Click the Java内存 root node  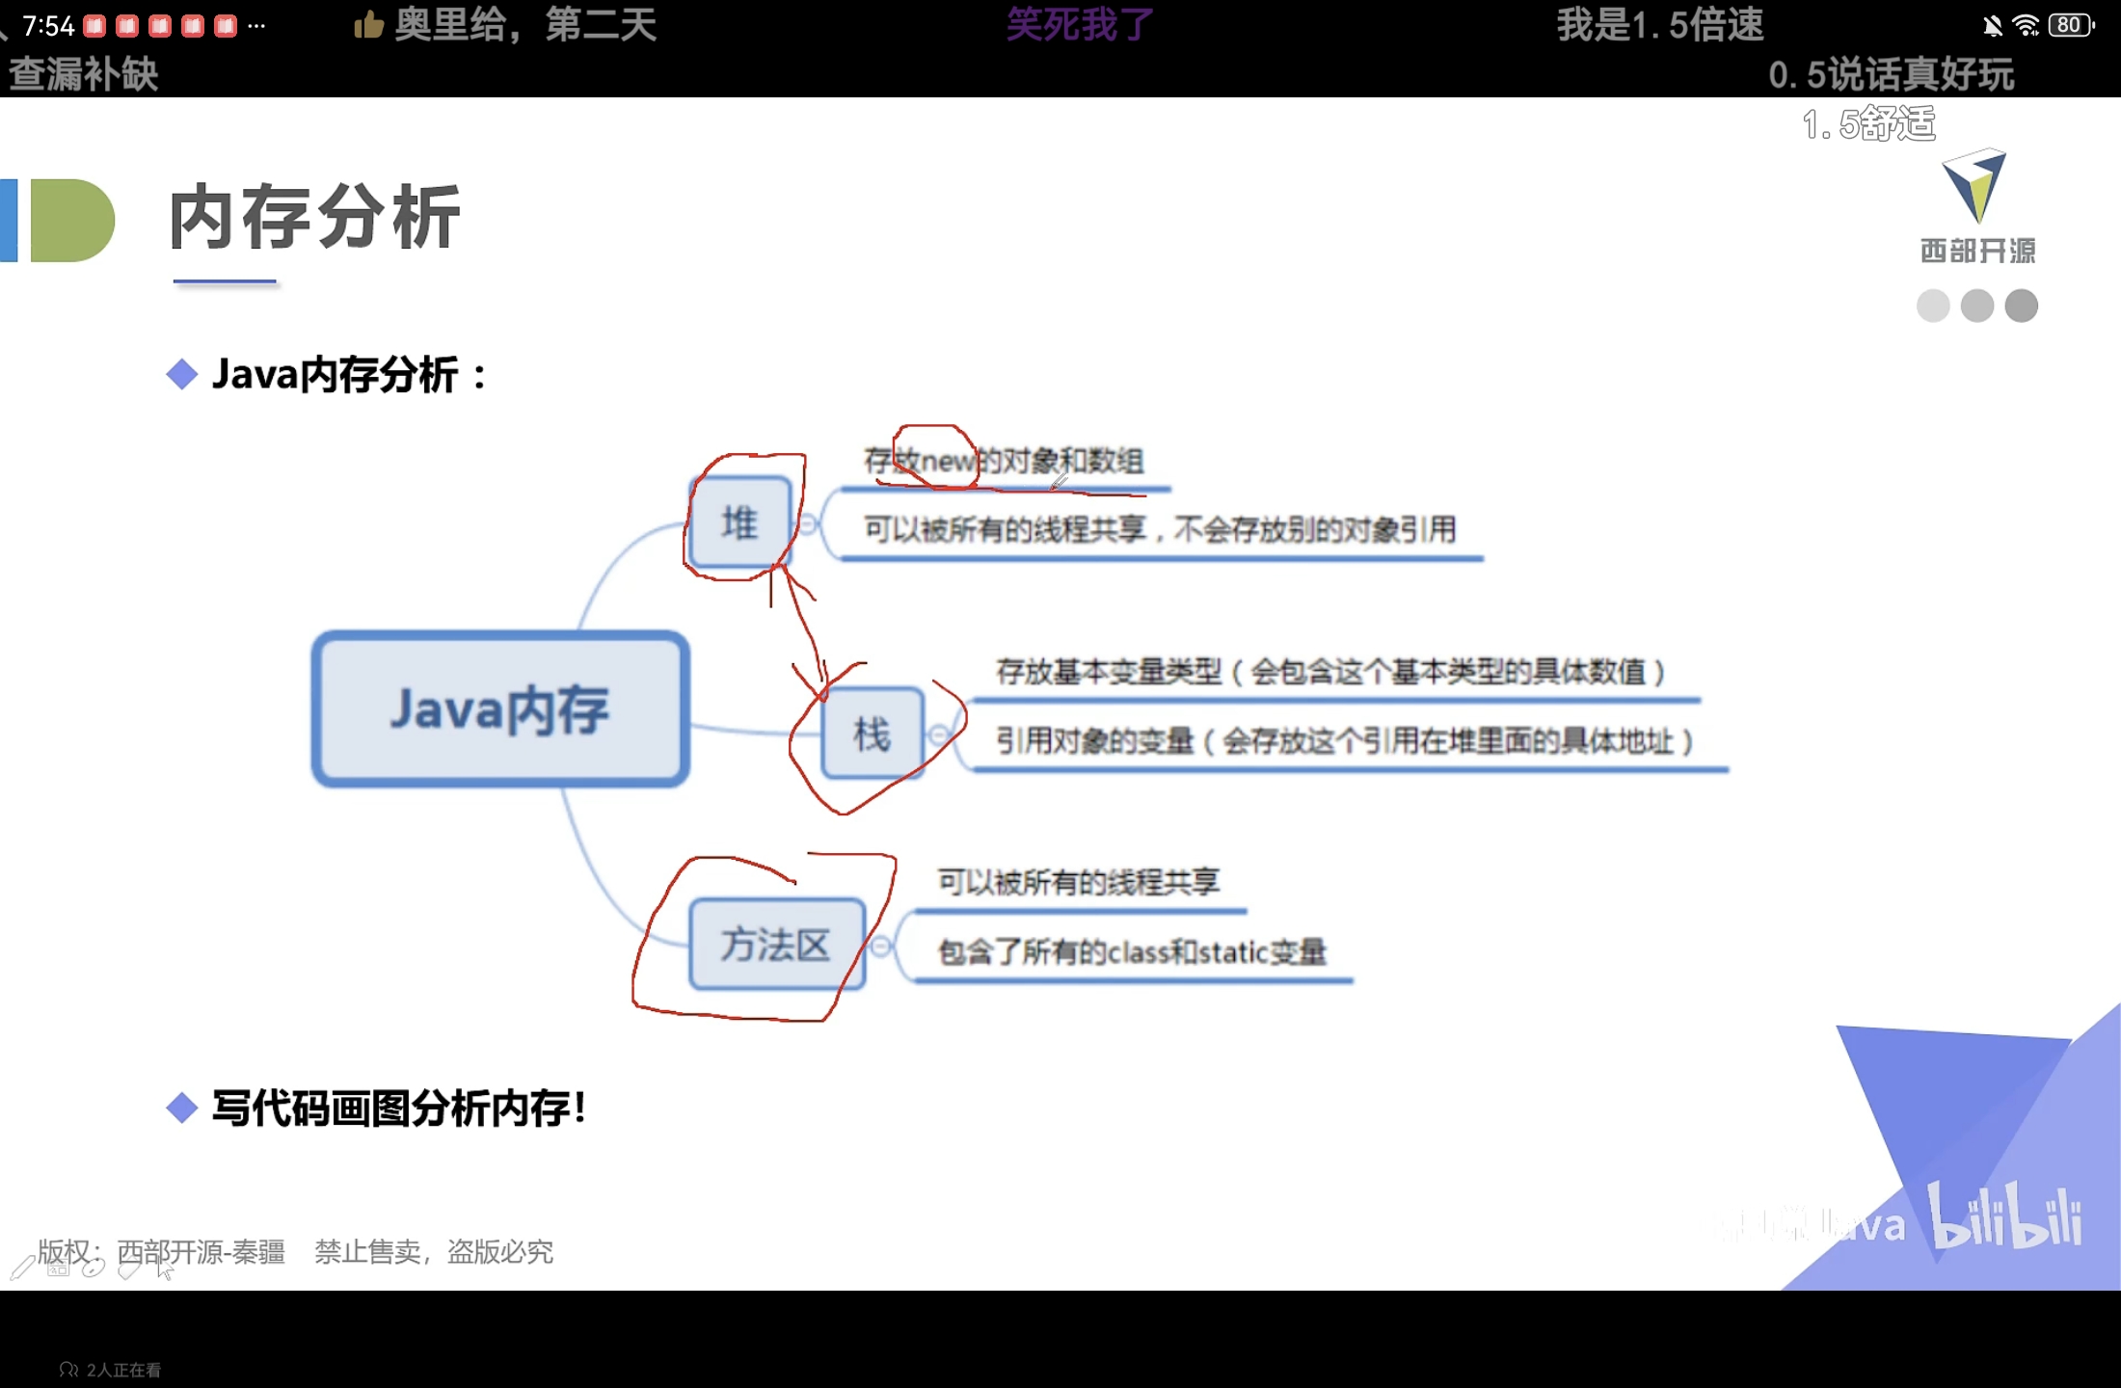(500, 708)
